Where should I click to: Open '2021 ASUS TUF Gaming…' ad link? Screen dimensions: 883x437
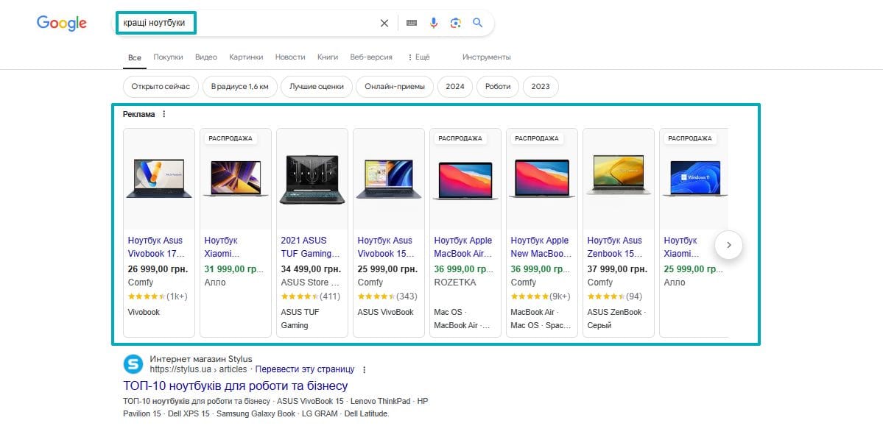point(310,247)
